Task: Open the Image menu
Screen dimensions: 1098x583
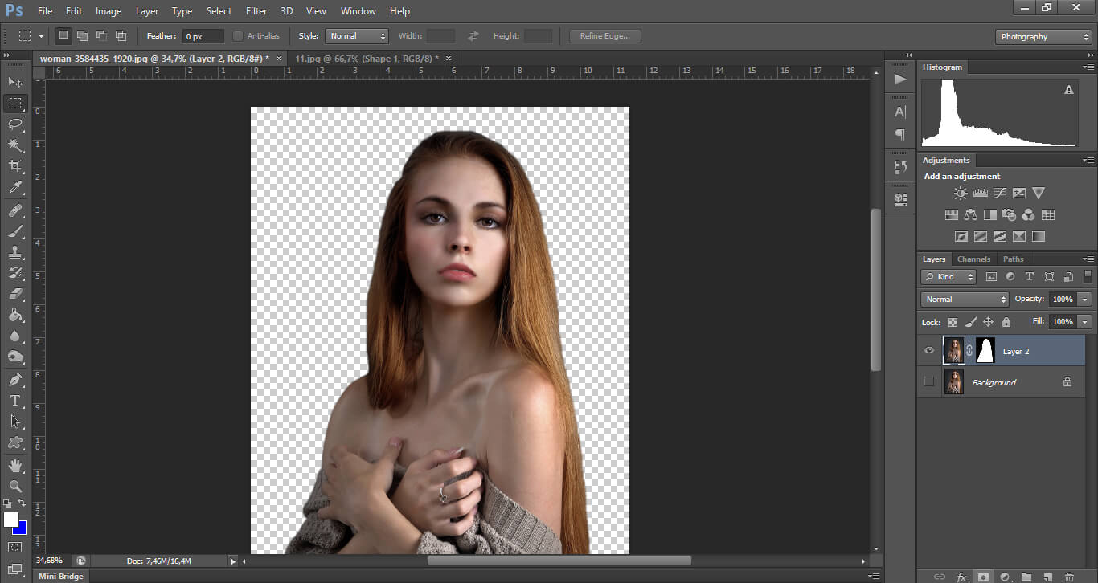Action: tap(109, 11)
